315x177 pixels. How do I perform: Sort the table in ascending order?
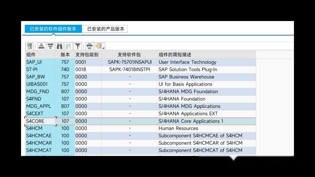[41, 46]
